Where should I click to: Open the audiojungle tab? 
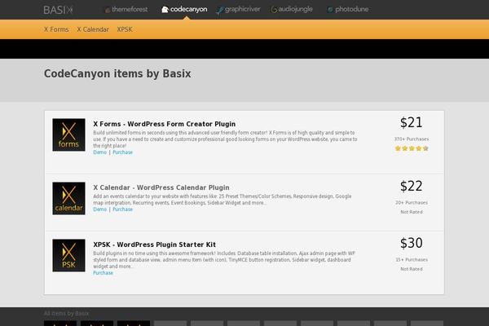tap(292, 9)
